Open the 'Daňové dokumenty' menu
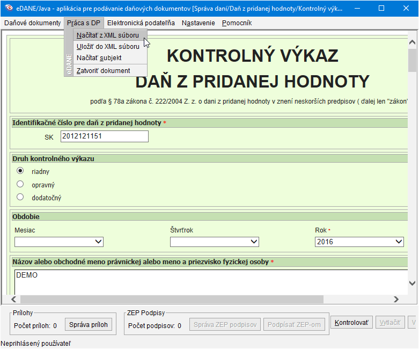419x349 pixels. [33, 23]
